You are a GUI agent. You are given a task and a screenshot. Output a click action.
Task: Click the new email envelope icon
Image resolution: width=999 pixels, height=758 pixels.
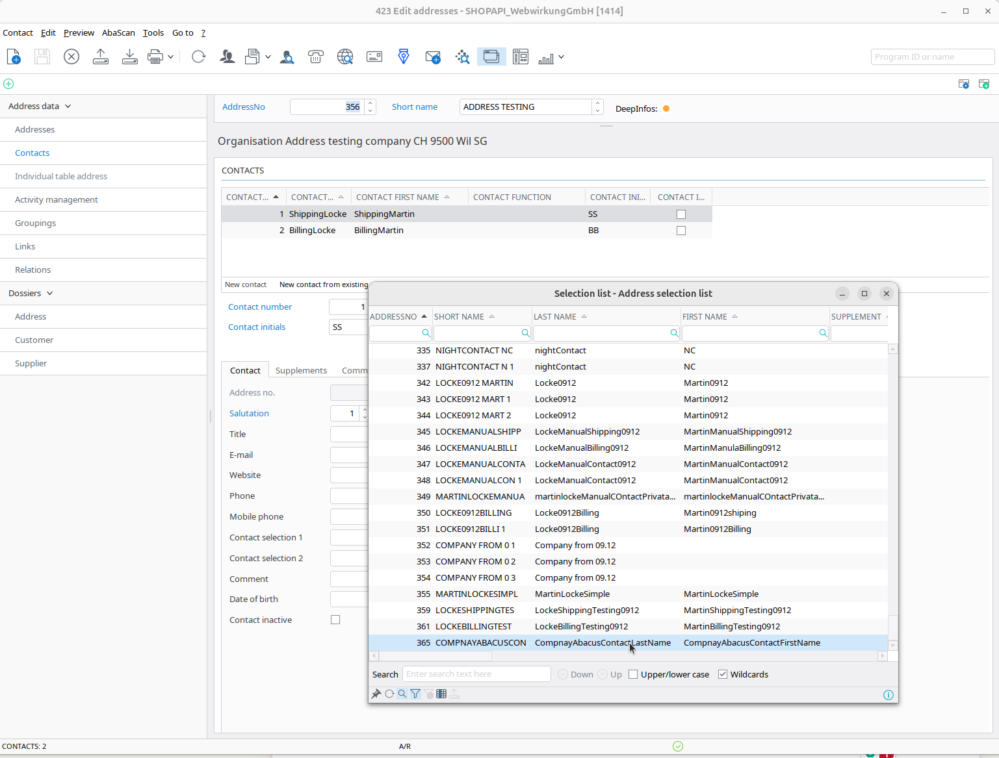click(433, 57)
